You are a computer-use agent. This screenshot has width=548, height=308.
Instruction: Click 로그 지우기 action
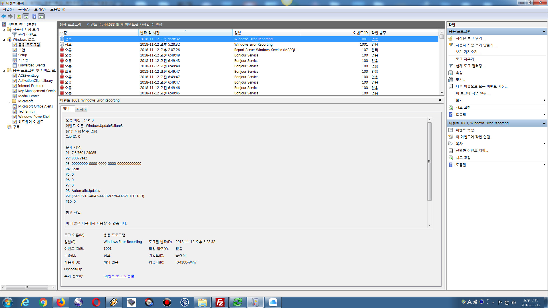click(x=466, y=59)
